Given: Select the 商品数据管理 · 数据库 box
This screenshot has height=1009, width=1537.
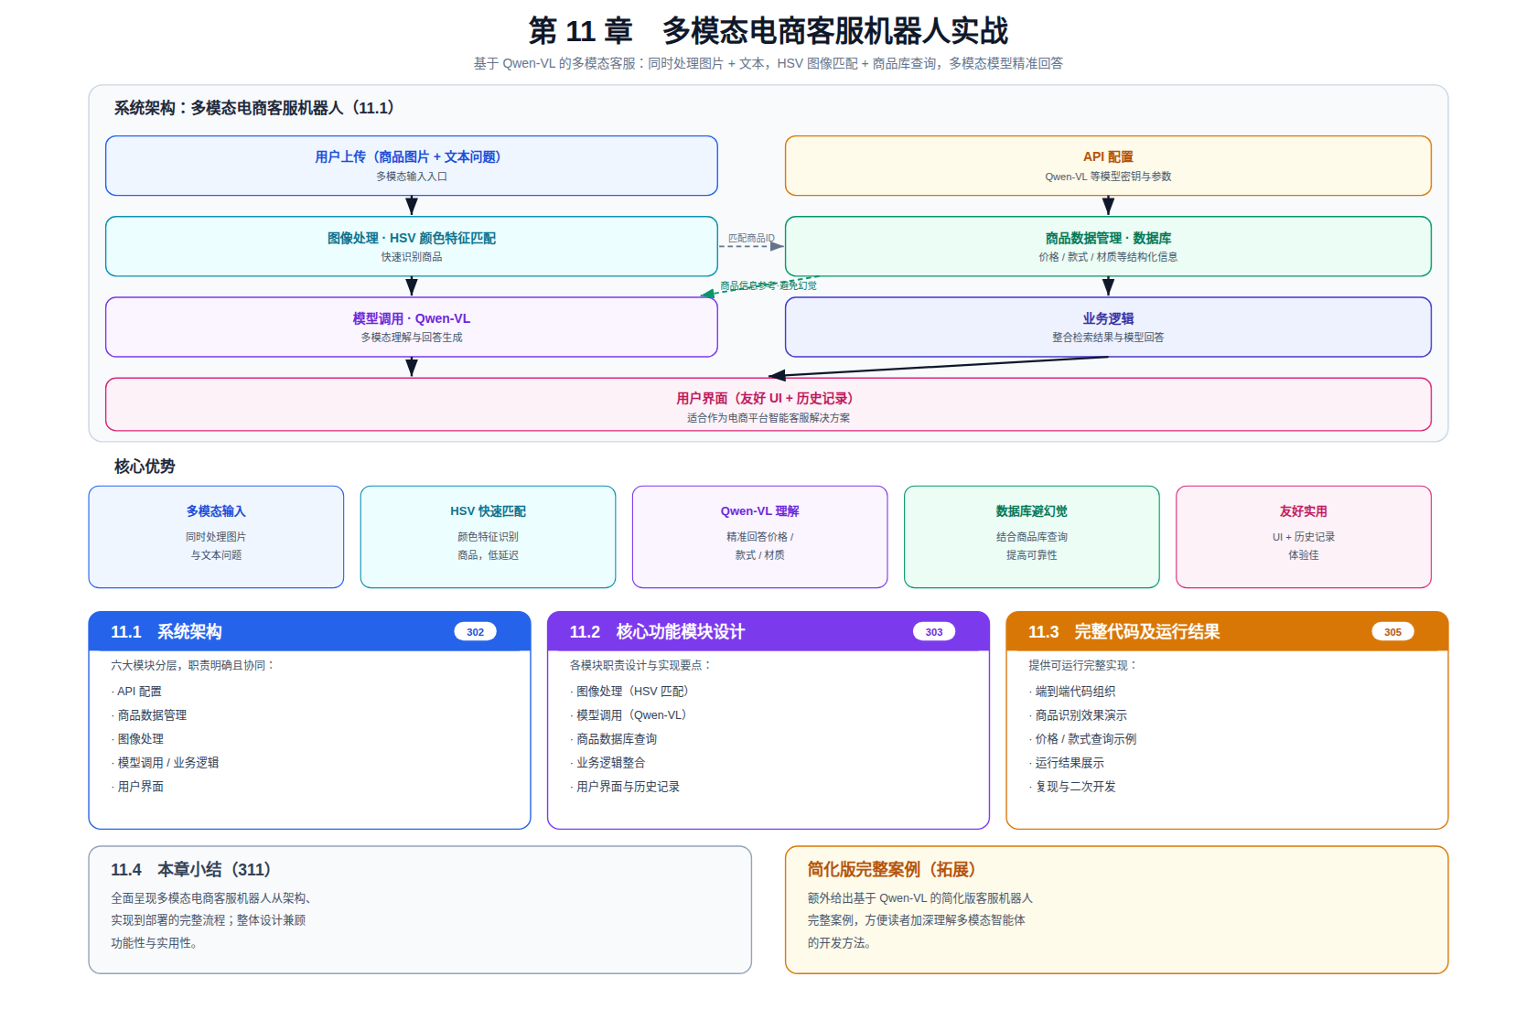Looking at the screenshot, I should (1108, 246).
